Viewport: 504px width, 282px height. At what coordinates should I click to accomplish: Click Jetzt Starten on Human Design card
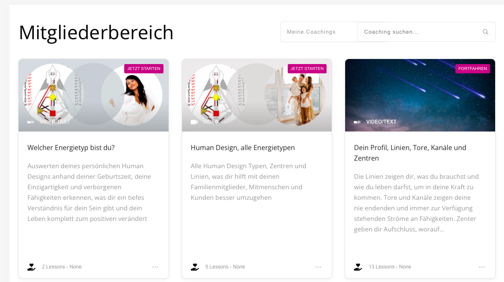click(x=307, y=69)
